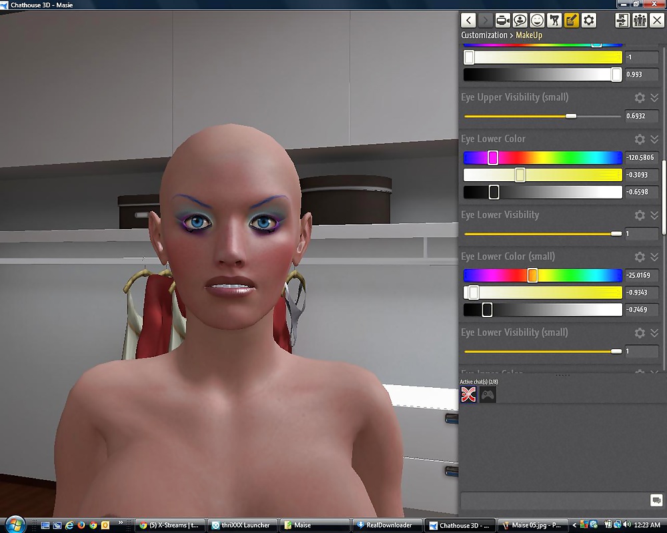This screenshot has height=533, width=667.
Task: Select the smiley face emotions icon
Action: (x=537, y=20)
